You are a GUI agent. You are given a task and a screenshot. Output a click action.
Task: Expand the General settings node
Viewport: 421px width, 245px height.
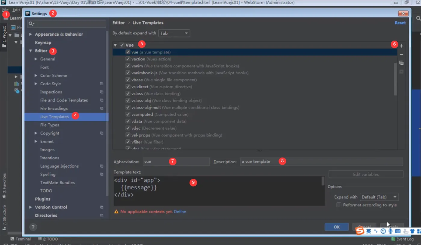click(x=36, y=59)
